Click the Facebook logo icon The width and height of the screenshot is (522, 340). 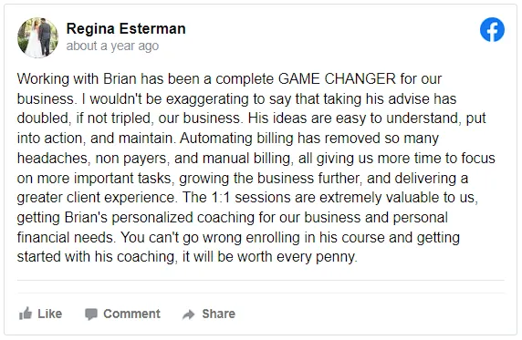[492, 29]
